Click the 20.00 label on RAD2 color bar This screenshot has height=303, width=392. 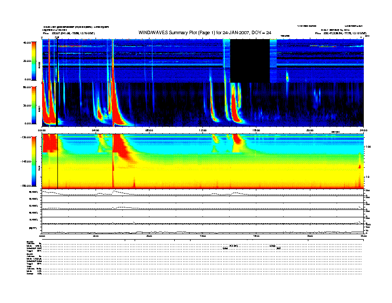click(x=27, y=61)
